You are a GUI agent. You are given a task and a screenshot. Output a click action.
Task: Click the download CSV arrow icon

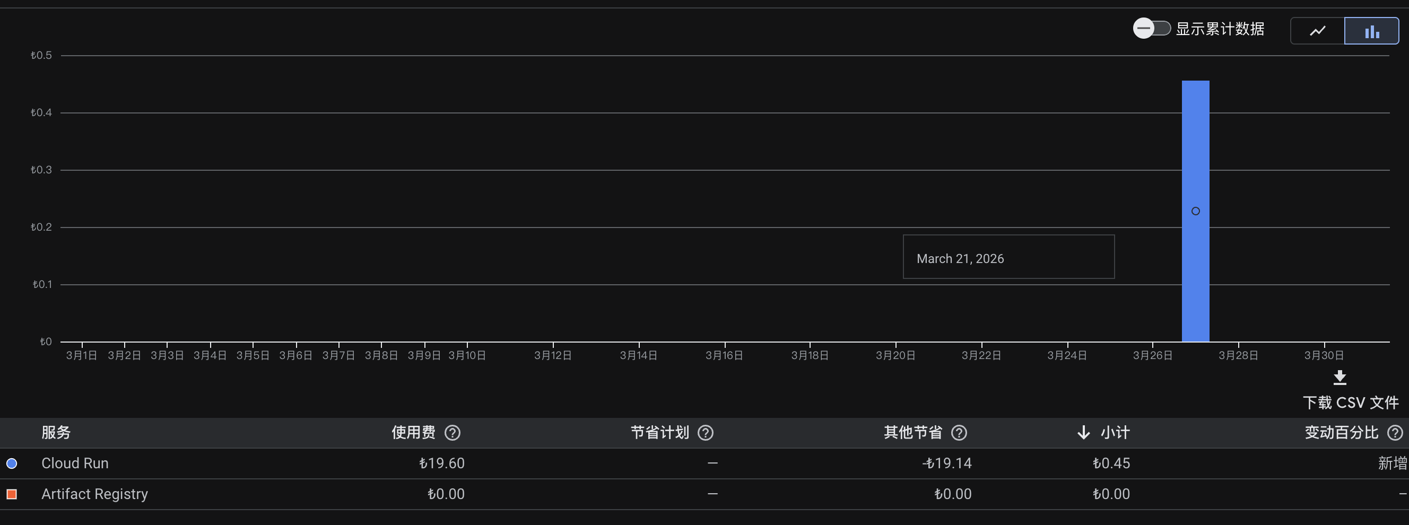click(x=1340, y=378)
